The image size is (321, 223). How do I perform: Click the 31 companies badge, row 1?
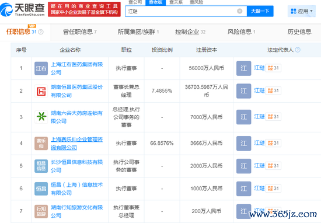273,68
